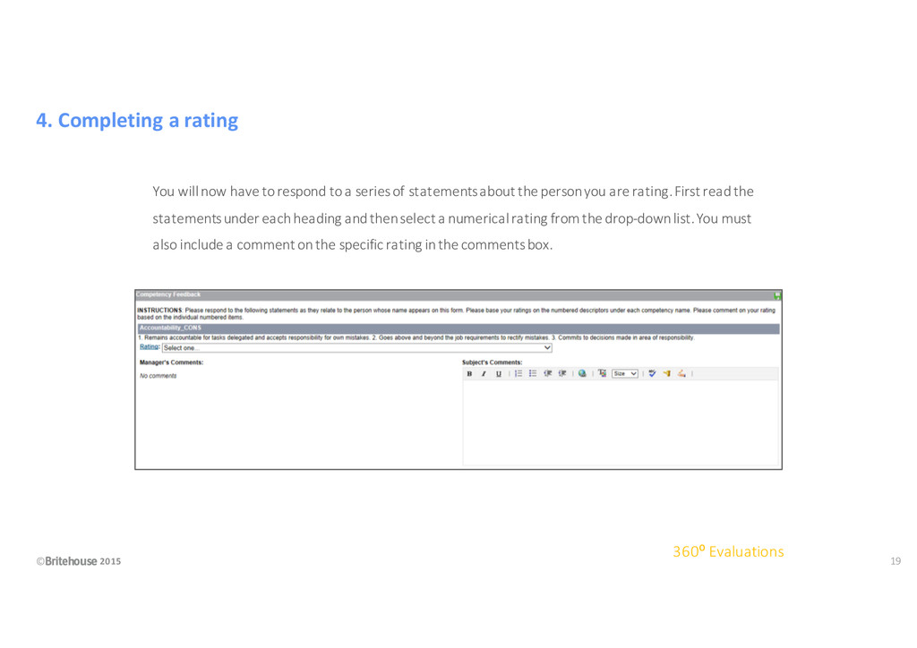Click the Accountability_CONS section header
The height and width of the screenshot is (648, 917).
(x=458, y=328)
